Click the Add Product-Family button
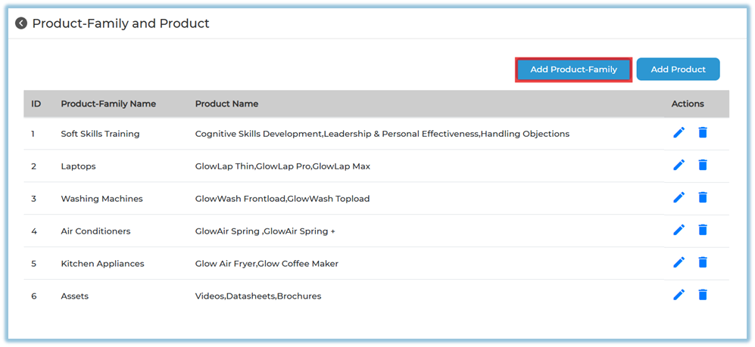This screenshot has width=755, height=347. pos(573,70)
